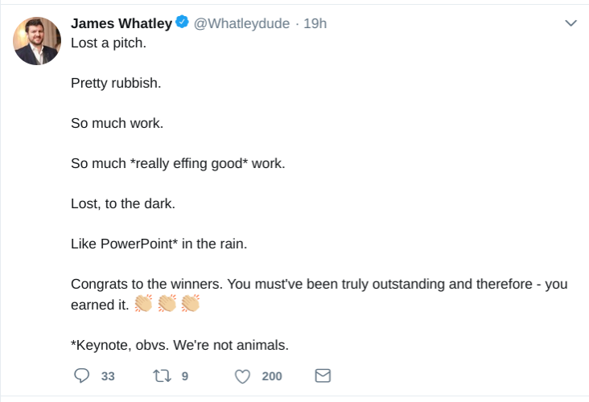Open the tweet's 19h timestamp link

click(x=315, y=23)
